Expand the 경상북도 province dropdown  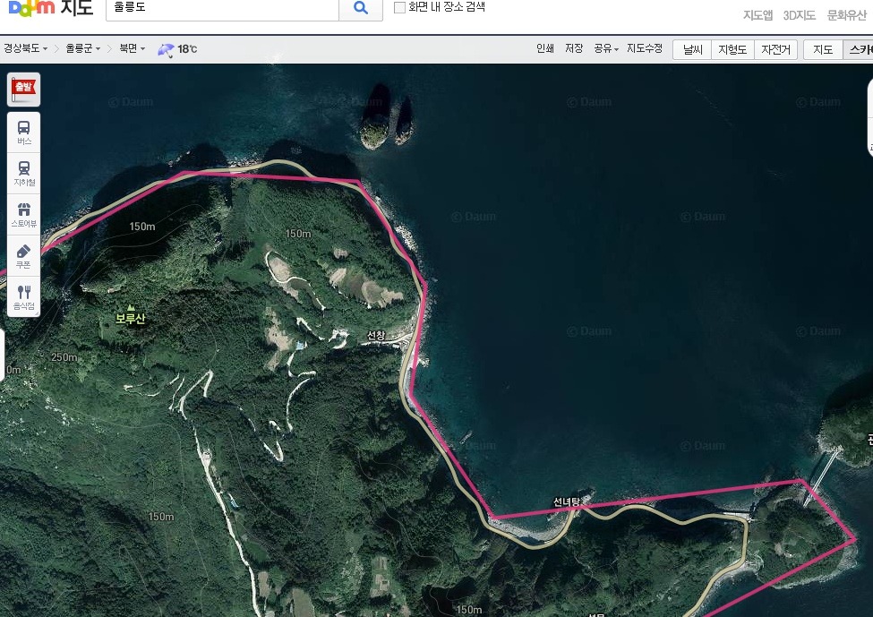point(25,49)
